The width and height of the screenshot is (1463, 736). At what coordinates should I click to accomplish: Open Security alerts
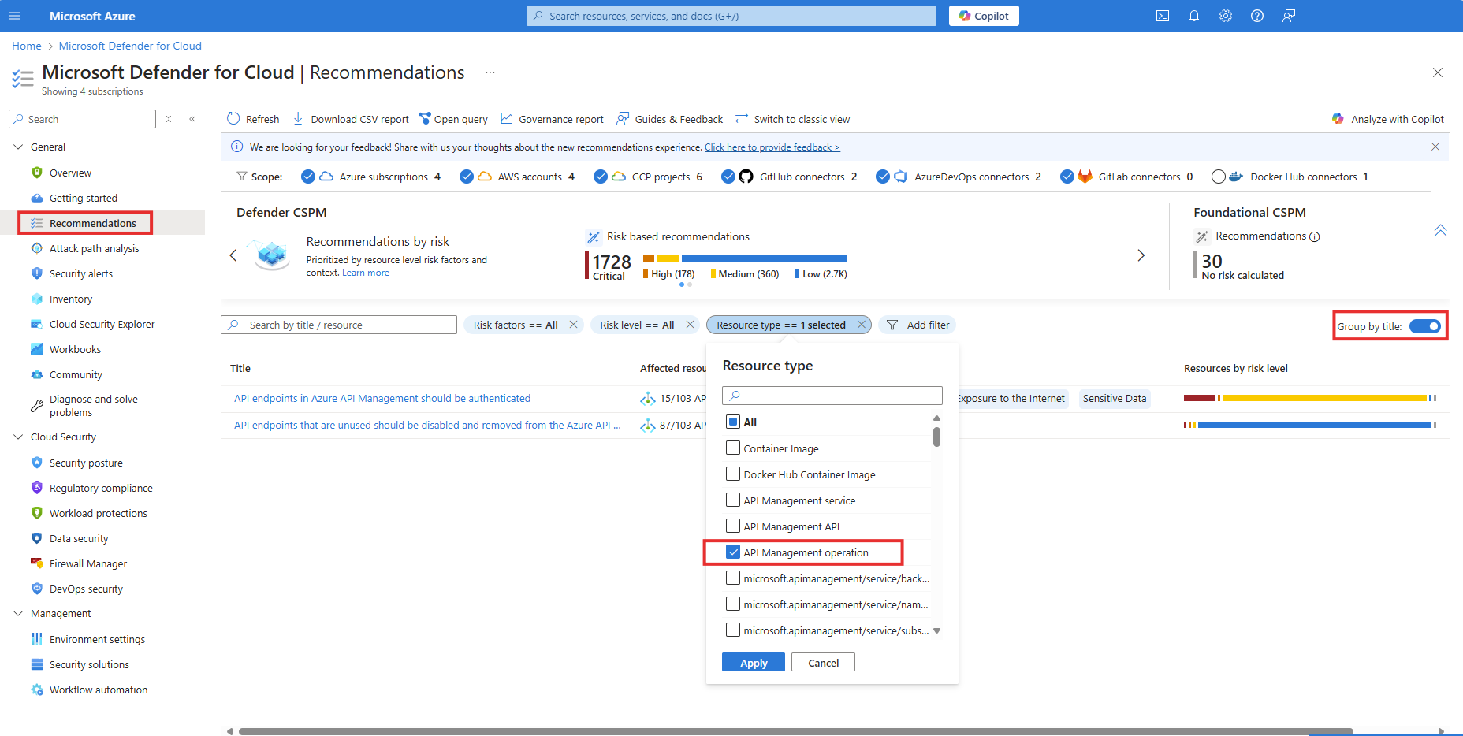[80, 273]
